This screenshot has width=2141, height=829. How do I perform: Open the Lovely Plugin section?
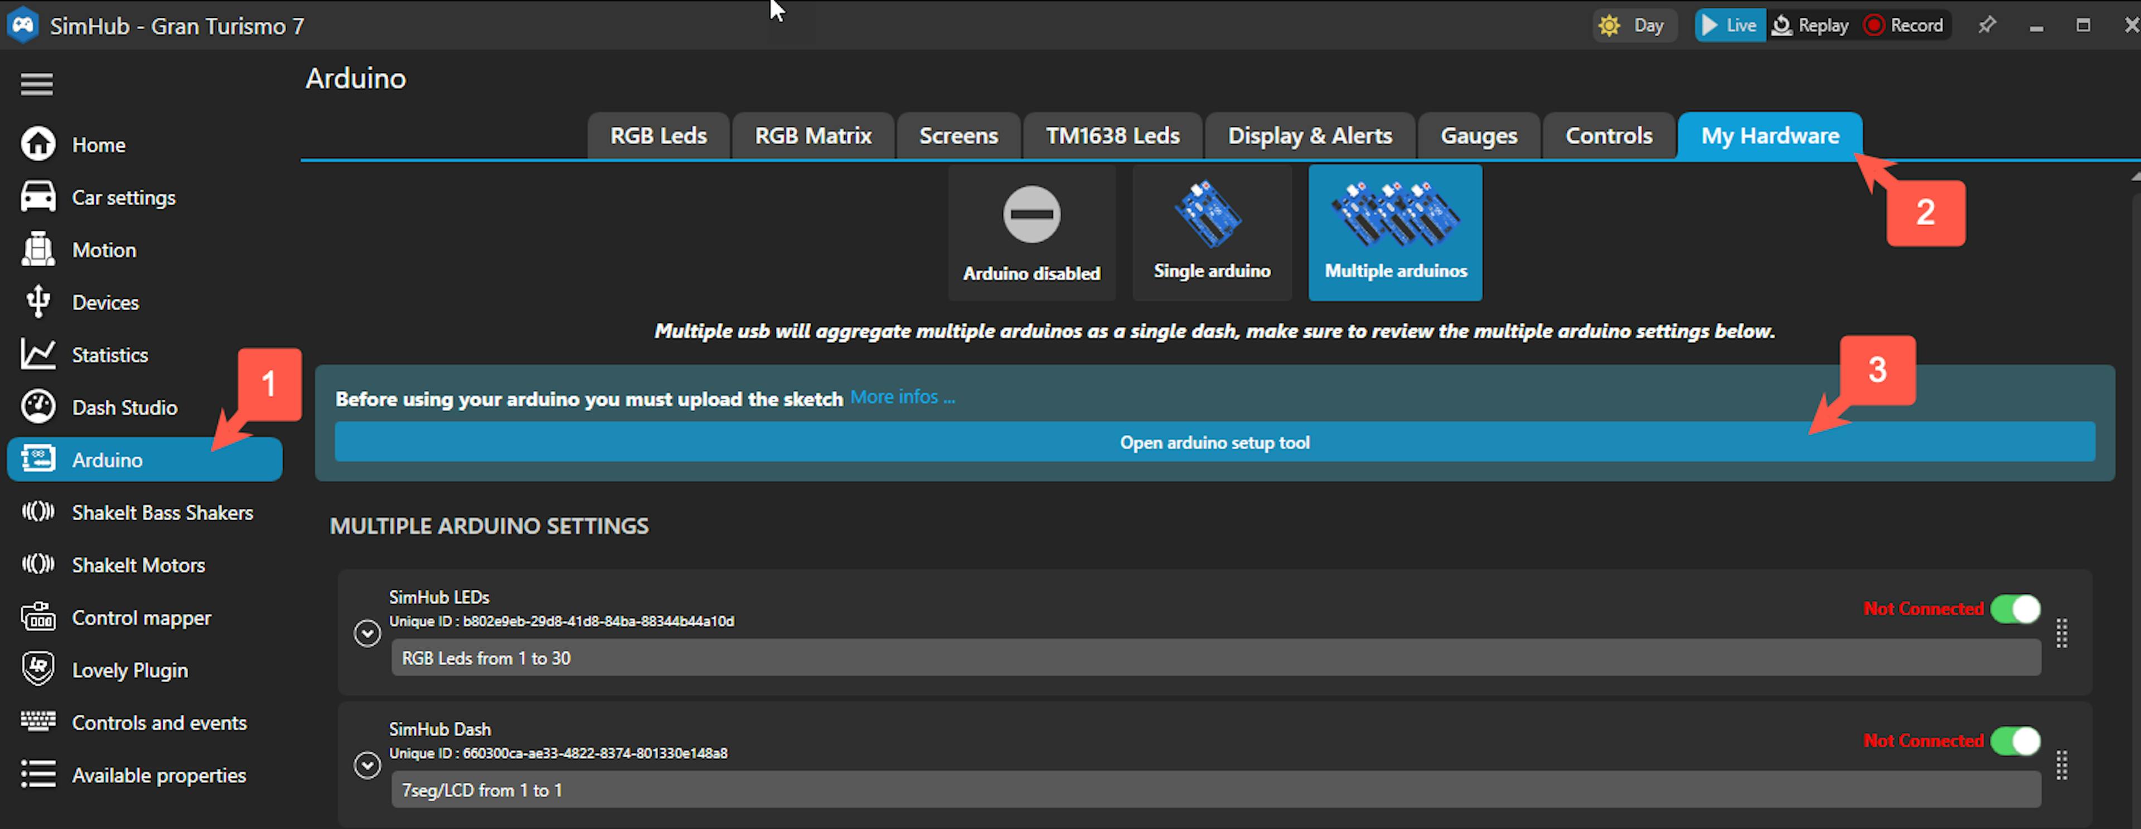point(144,670)
